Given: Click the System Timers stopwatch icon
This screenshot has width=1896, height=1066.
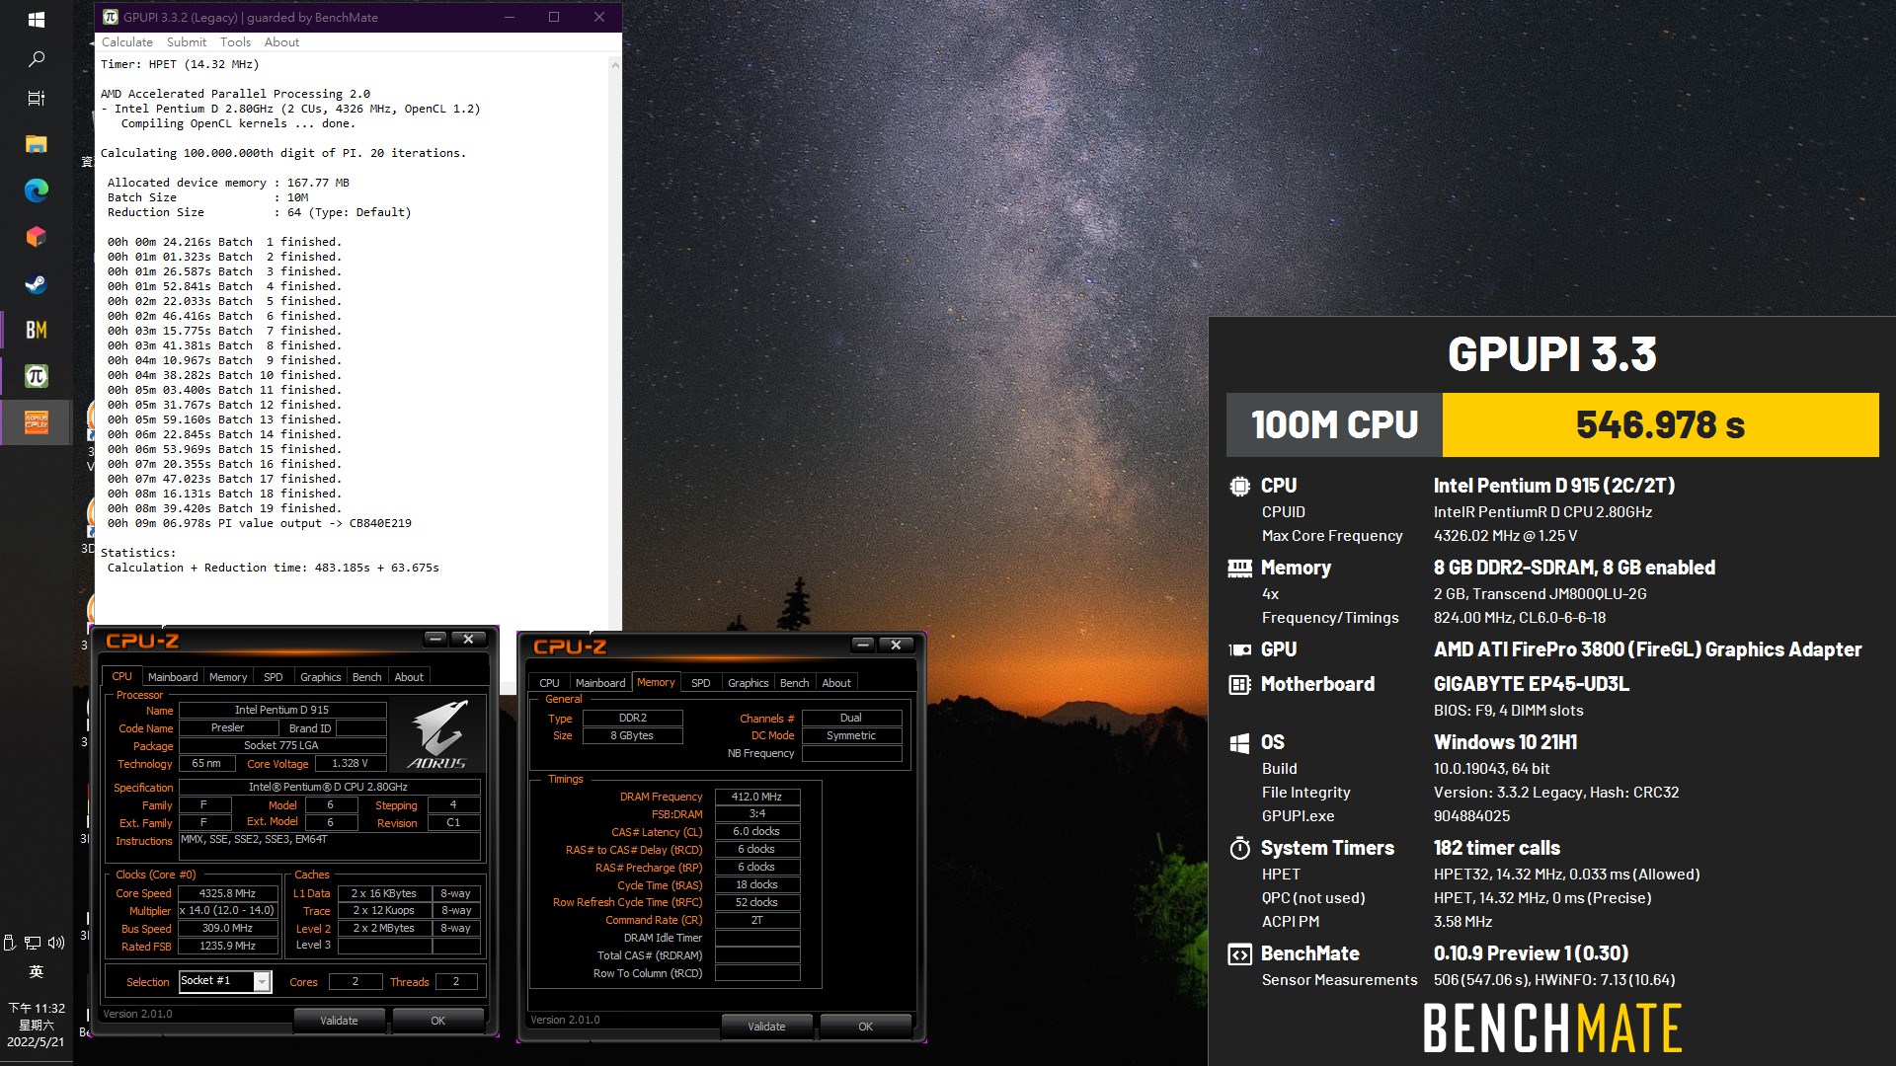Looking at the screenshot, I should click(1239, 848).
